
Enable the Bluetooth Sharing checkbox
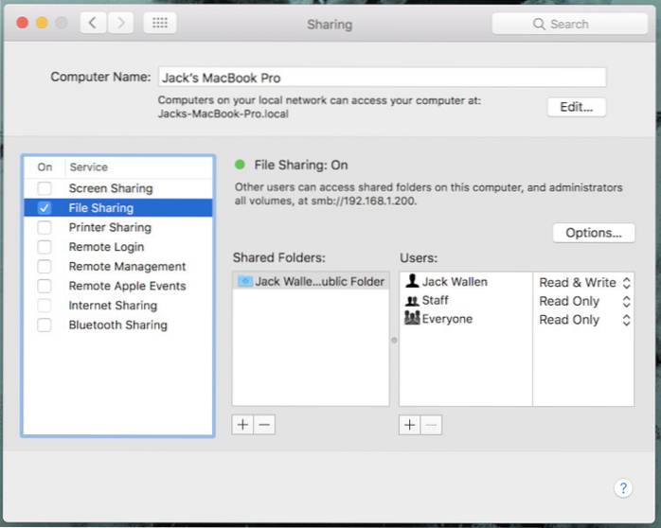(45, 326)
